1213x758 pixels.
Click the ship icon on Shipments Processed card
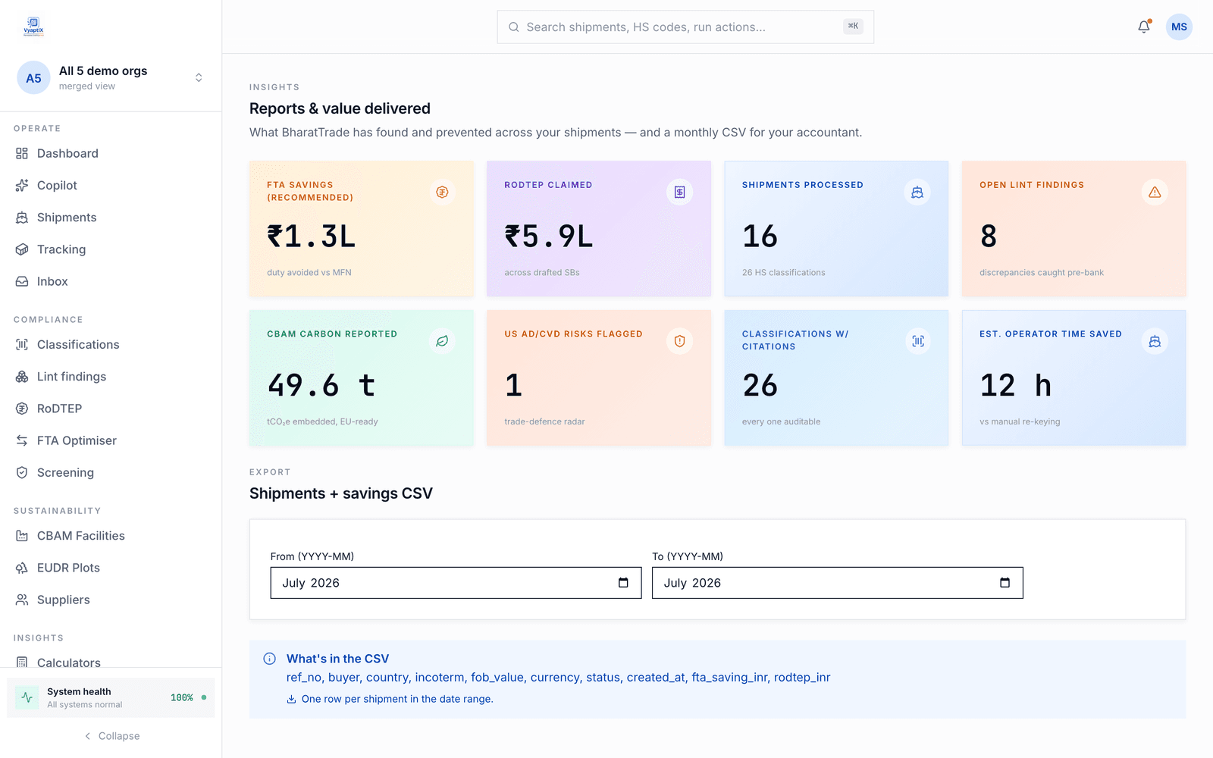tap(917, 193)
